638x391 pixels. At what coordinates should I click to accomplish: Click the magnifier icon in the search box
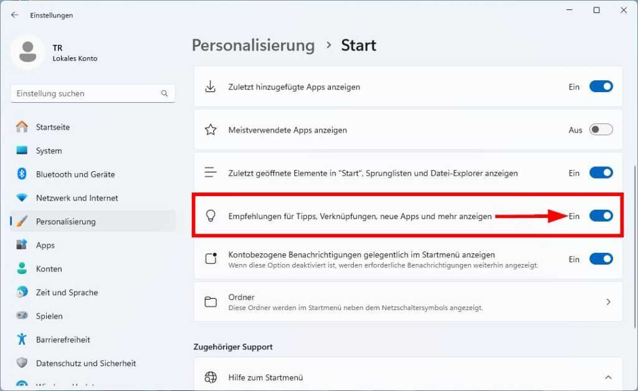(164, 93)
